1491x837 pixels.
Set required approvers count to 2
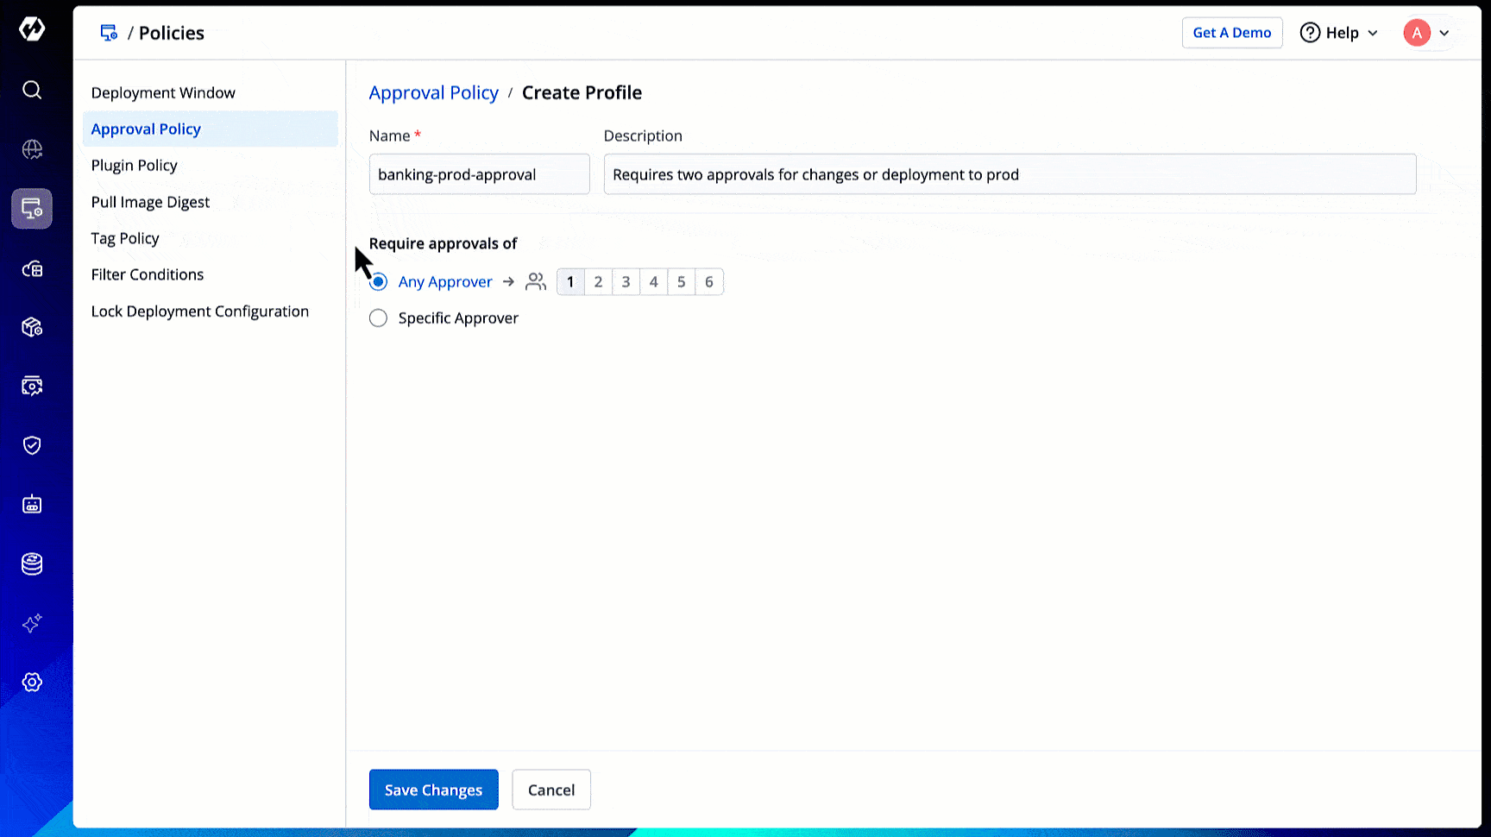coord(598,282)
